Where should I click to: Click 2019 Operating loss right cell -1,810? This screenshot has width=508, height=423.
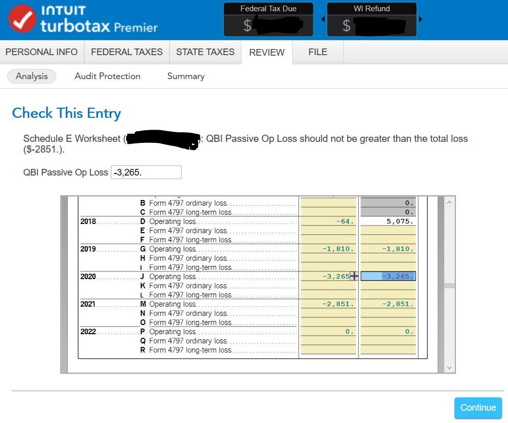[388, 248]
